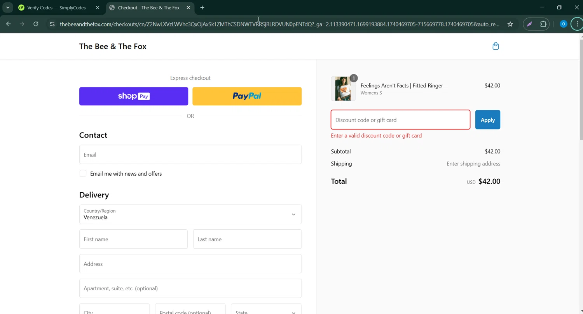Go back with the browser back arrow

(9, 24)
